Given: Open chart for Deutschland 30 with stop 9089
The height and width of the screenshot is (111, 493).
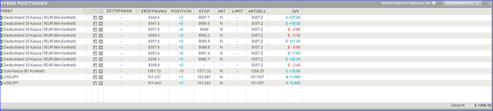Looking at the screenshot, I should click(95, 29).
